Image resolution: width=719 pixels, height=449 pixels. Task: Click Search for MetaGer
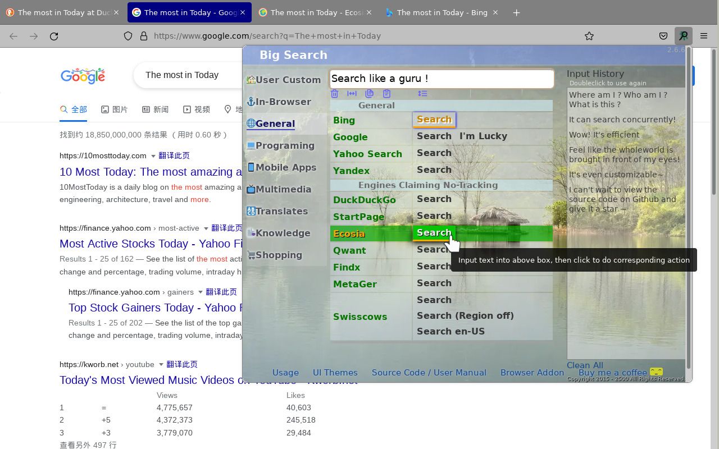[434, 283]
